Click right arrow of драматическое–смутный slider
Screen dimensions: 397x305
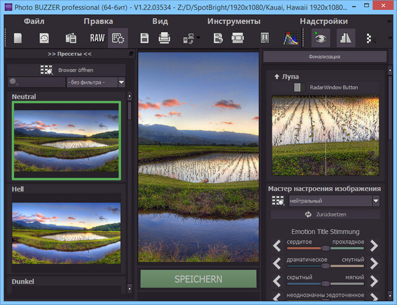pos(375,263)
